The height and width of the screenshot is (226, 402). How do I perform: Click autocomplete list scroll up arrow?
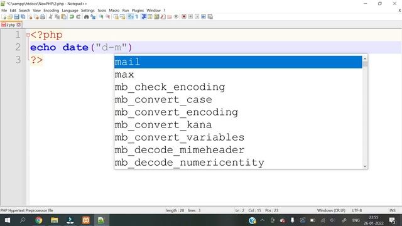[365, 58]
